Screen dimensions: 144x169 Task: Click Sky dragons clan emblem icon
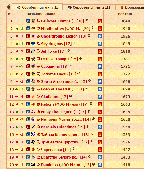click(x=33, y=44)
